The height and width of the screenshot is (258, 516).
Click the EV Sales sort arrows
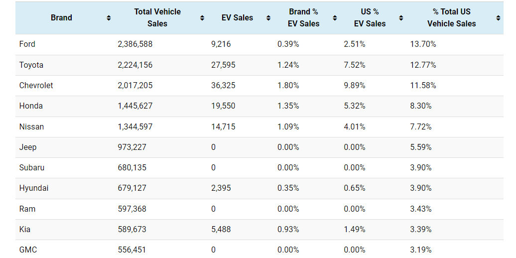[268, 18]
